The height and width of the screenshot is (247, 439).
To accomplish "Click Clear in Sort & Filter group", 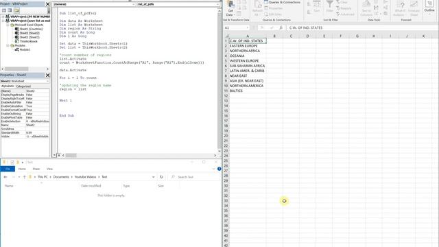I will [x=342, y=2].
